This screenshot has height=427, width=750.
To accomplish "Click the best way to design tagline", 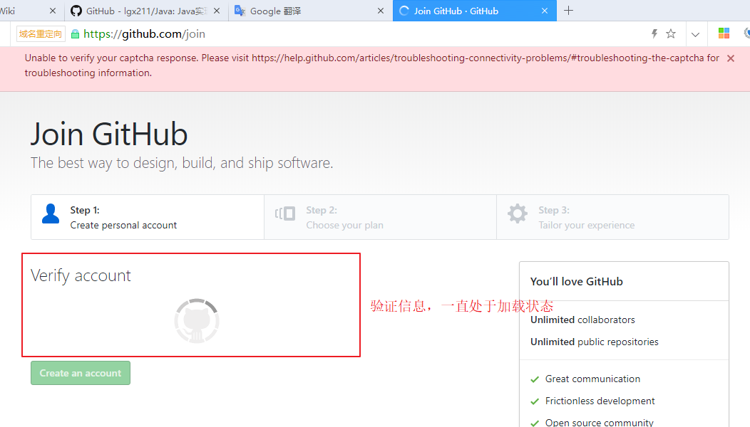I will click(x=182, y=163).
